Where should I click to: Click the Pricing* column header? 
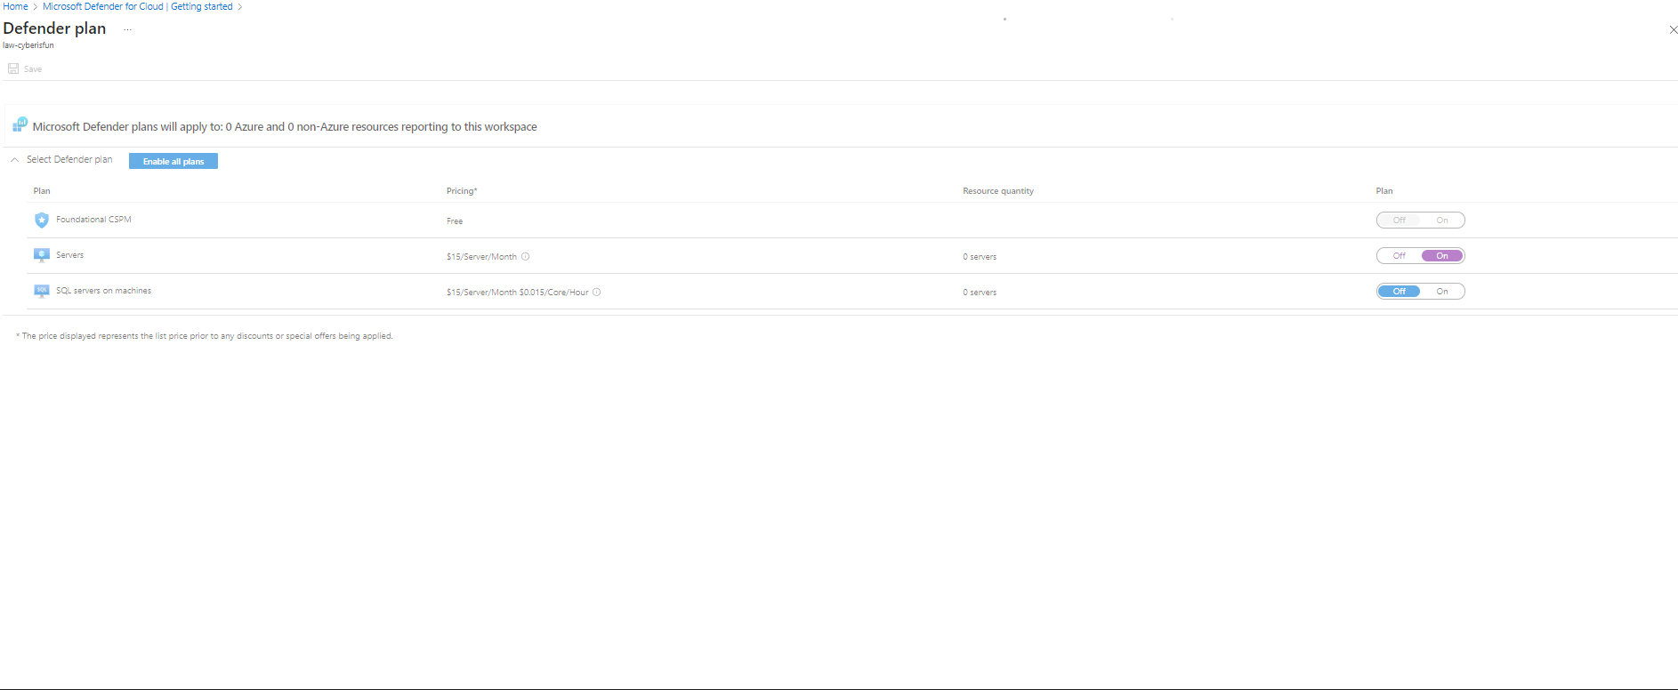pos(462,191)
